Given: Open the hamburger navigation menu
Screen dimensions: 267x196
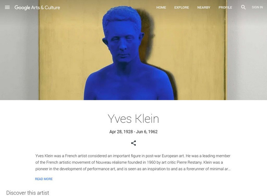Looking at the screenshot, I should 7,7.
